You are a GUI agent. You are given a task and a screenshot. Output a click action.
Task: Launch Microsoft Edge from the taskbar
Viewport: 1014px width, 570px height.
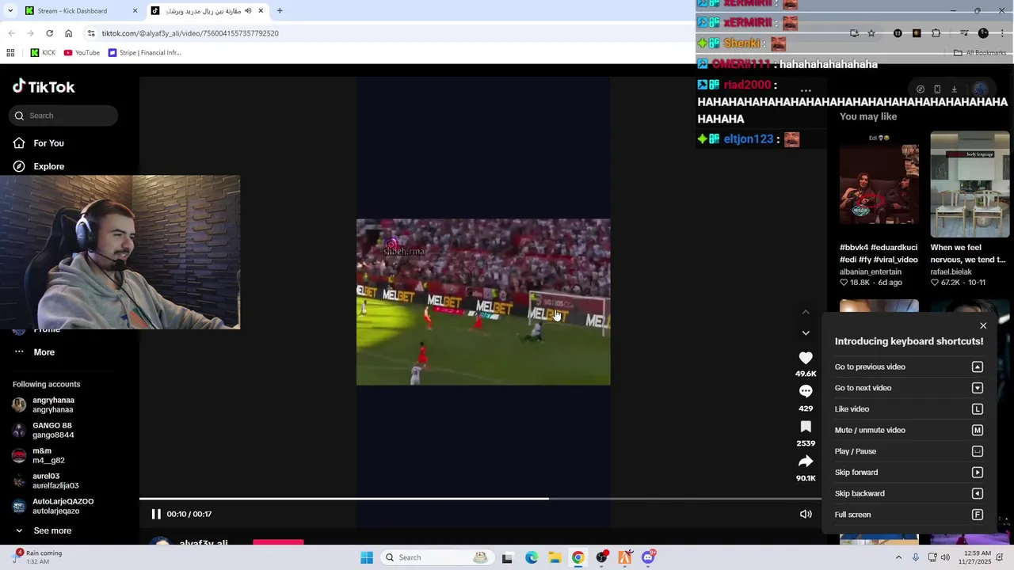click(x=532, y=557)
